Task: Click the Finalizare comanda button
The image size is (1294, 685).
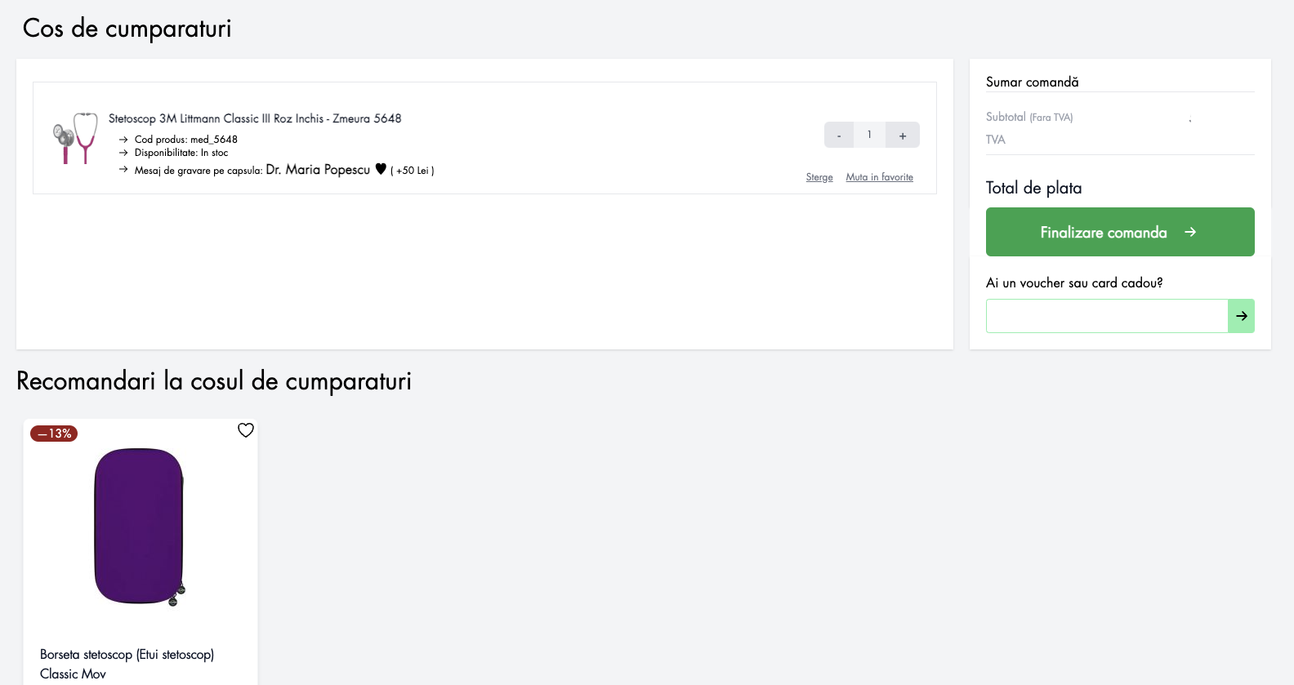Action: tap(1120, 232)
